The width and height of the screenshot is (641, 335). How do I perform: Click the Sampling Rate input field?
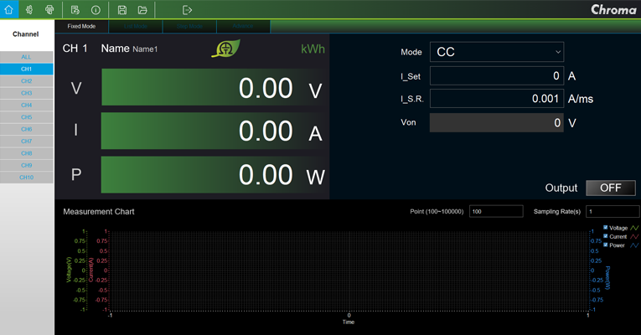pyautogui.click(x=613, y=212)
